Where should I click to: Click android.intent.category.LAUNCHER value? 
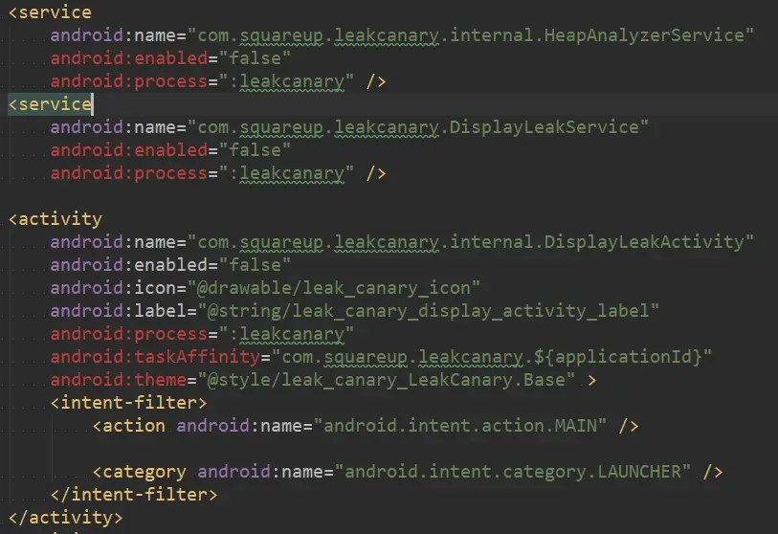(513, 472)
